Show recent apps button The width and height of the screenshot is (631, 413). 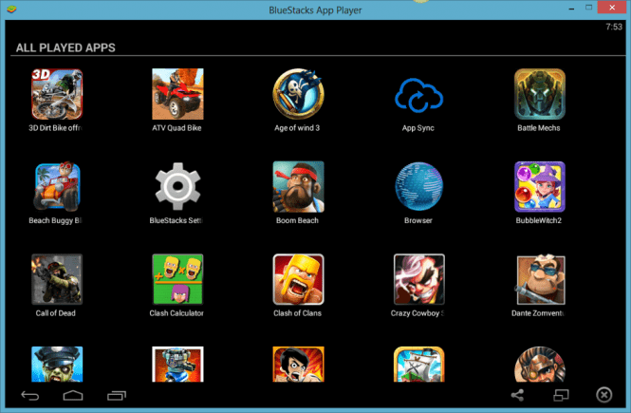(x=117, y=396)
